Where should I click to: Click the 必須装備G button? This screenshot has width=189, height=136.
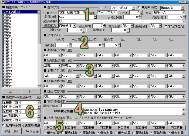(50, 21)
